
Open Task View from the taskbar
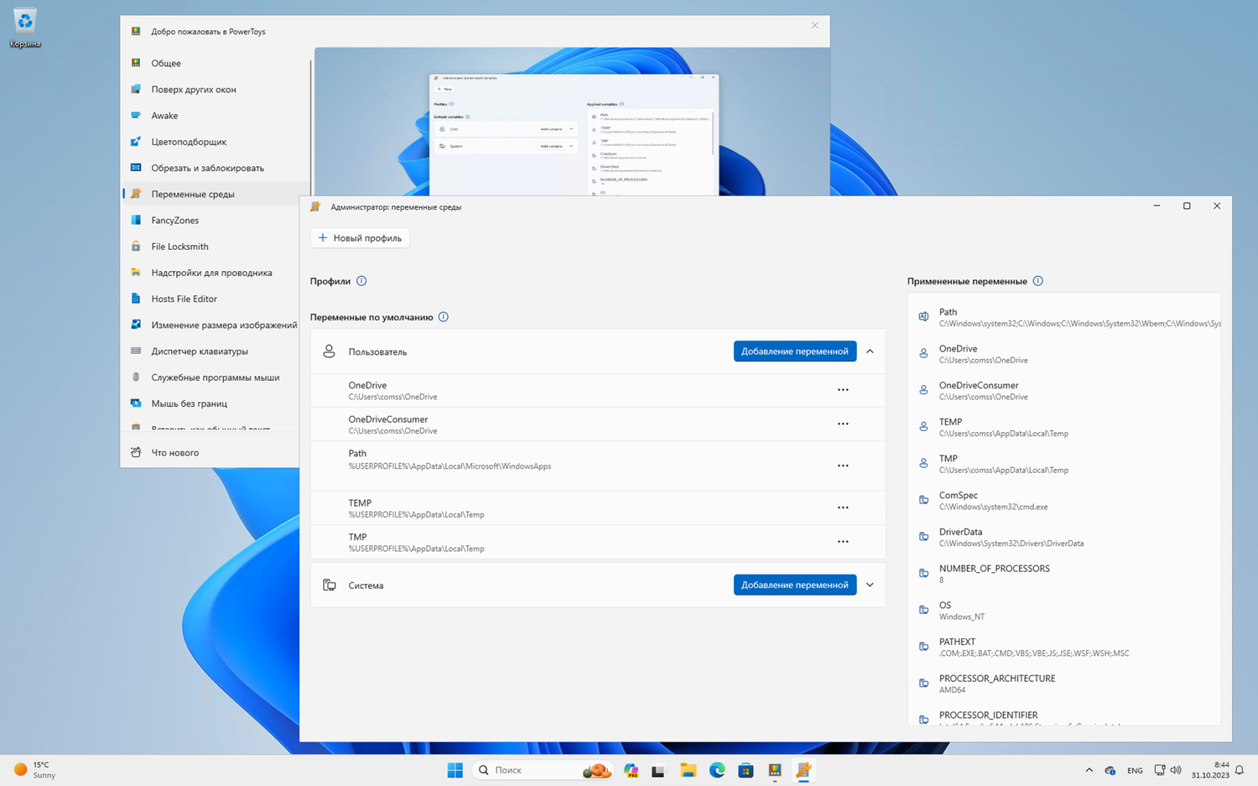pos(658,770)
